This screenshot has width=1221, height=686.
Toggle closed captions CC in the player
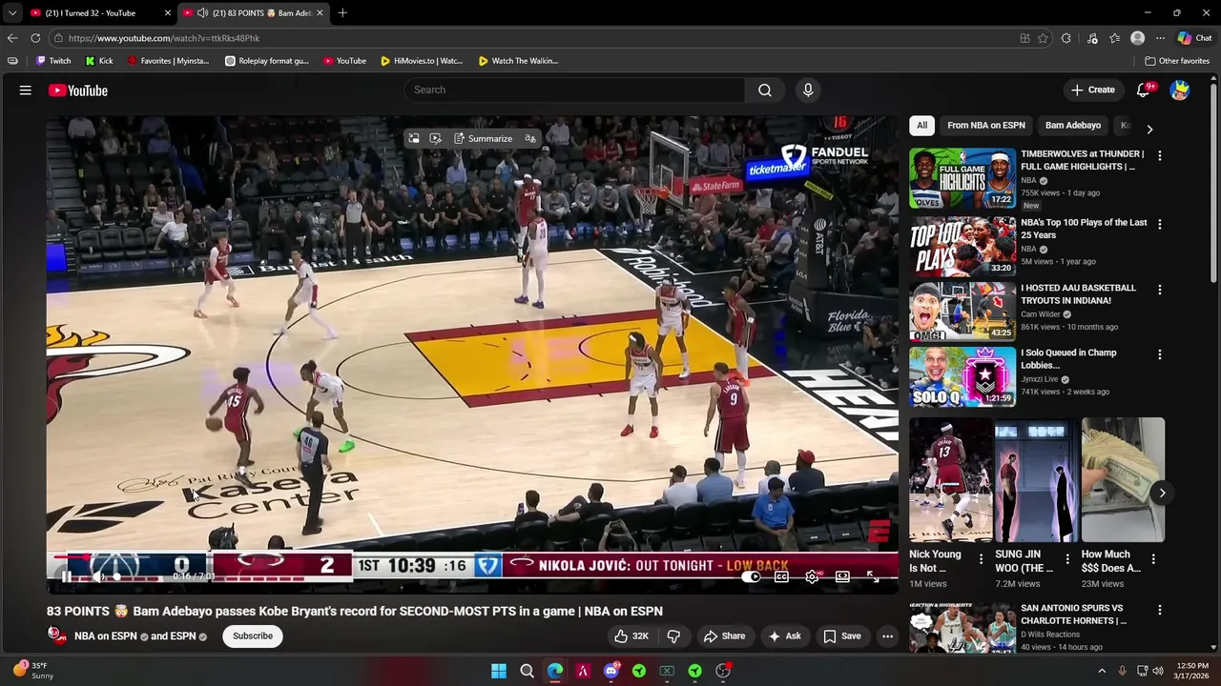point(781,576)
